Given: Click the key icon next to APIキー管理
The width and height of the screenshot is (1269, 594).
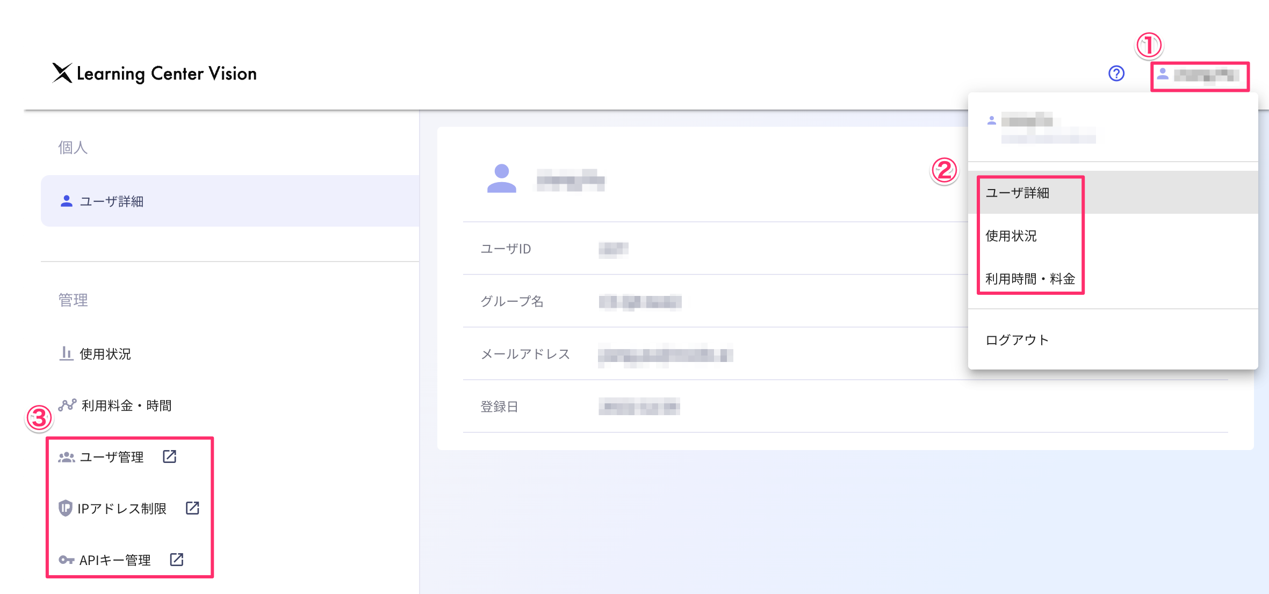Looking at the screenshot, I should pos(67,560).
